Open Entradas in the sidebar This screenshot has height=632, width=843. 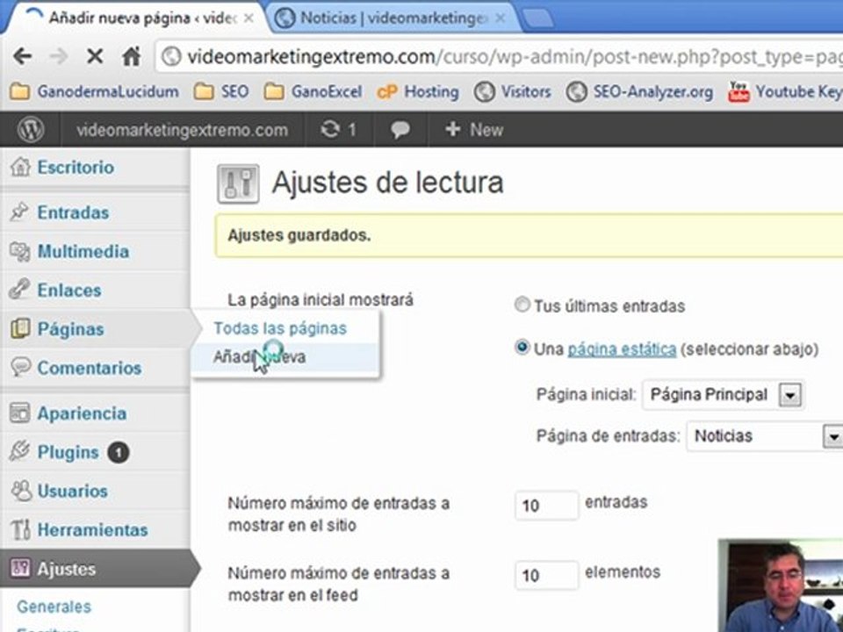point(73,212)
